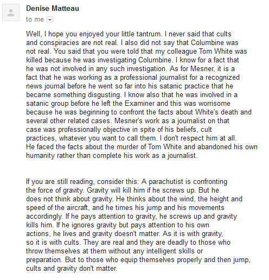Click the "to me" recipient text
Viewport: 269px width, 280px height.
tap(35, 20)
